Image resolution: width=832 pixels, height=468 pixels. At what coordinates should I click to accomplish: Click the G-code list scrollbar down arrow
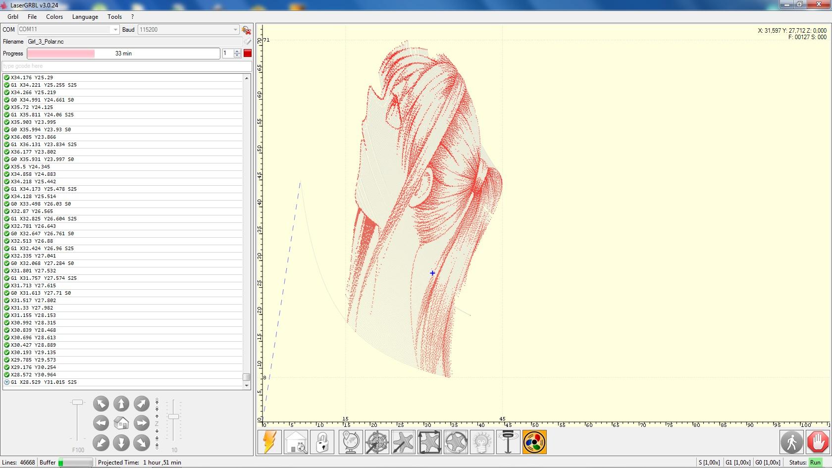pyautogui.click(x=247, y=386)
